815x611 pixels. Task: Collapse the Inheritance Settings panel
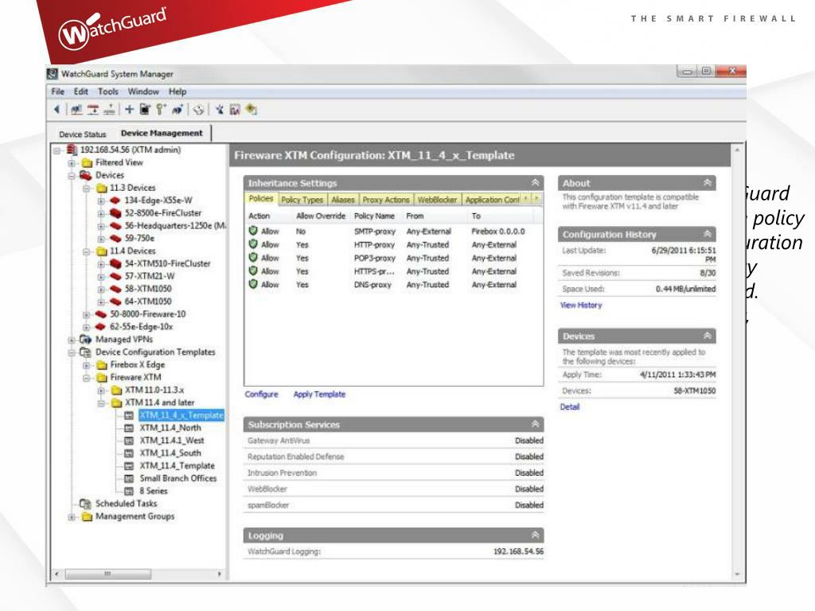pos(535,183)
